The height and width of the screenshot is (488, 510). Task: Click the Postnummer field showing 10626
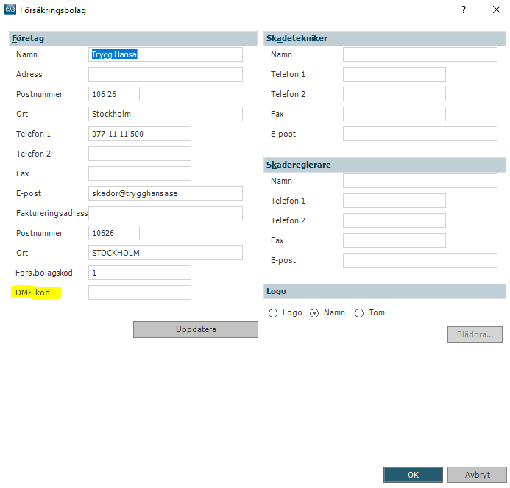click(x=114, y=233)
